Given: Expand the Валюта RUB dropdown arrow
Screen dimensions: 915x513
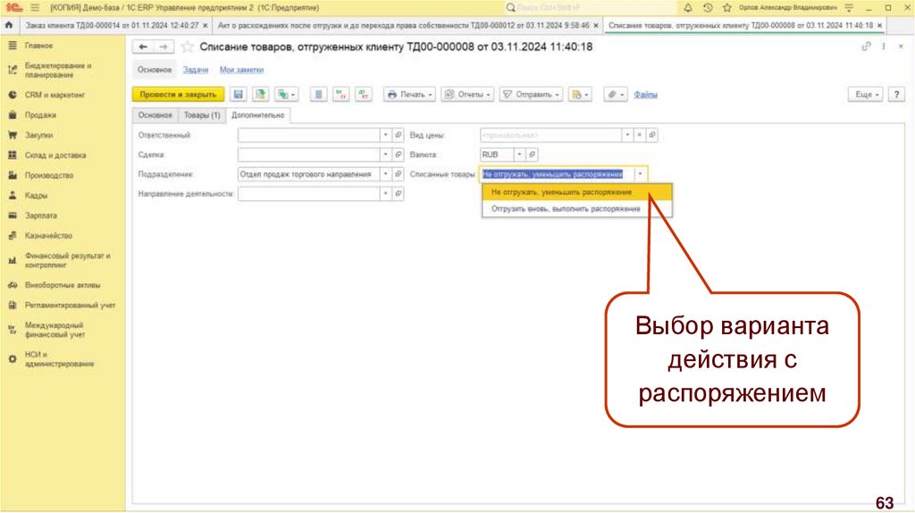Looking at the screenshot, I should 519,155.
